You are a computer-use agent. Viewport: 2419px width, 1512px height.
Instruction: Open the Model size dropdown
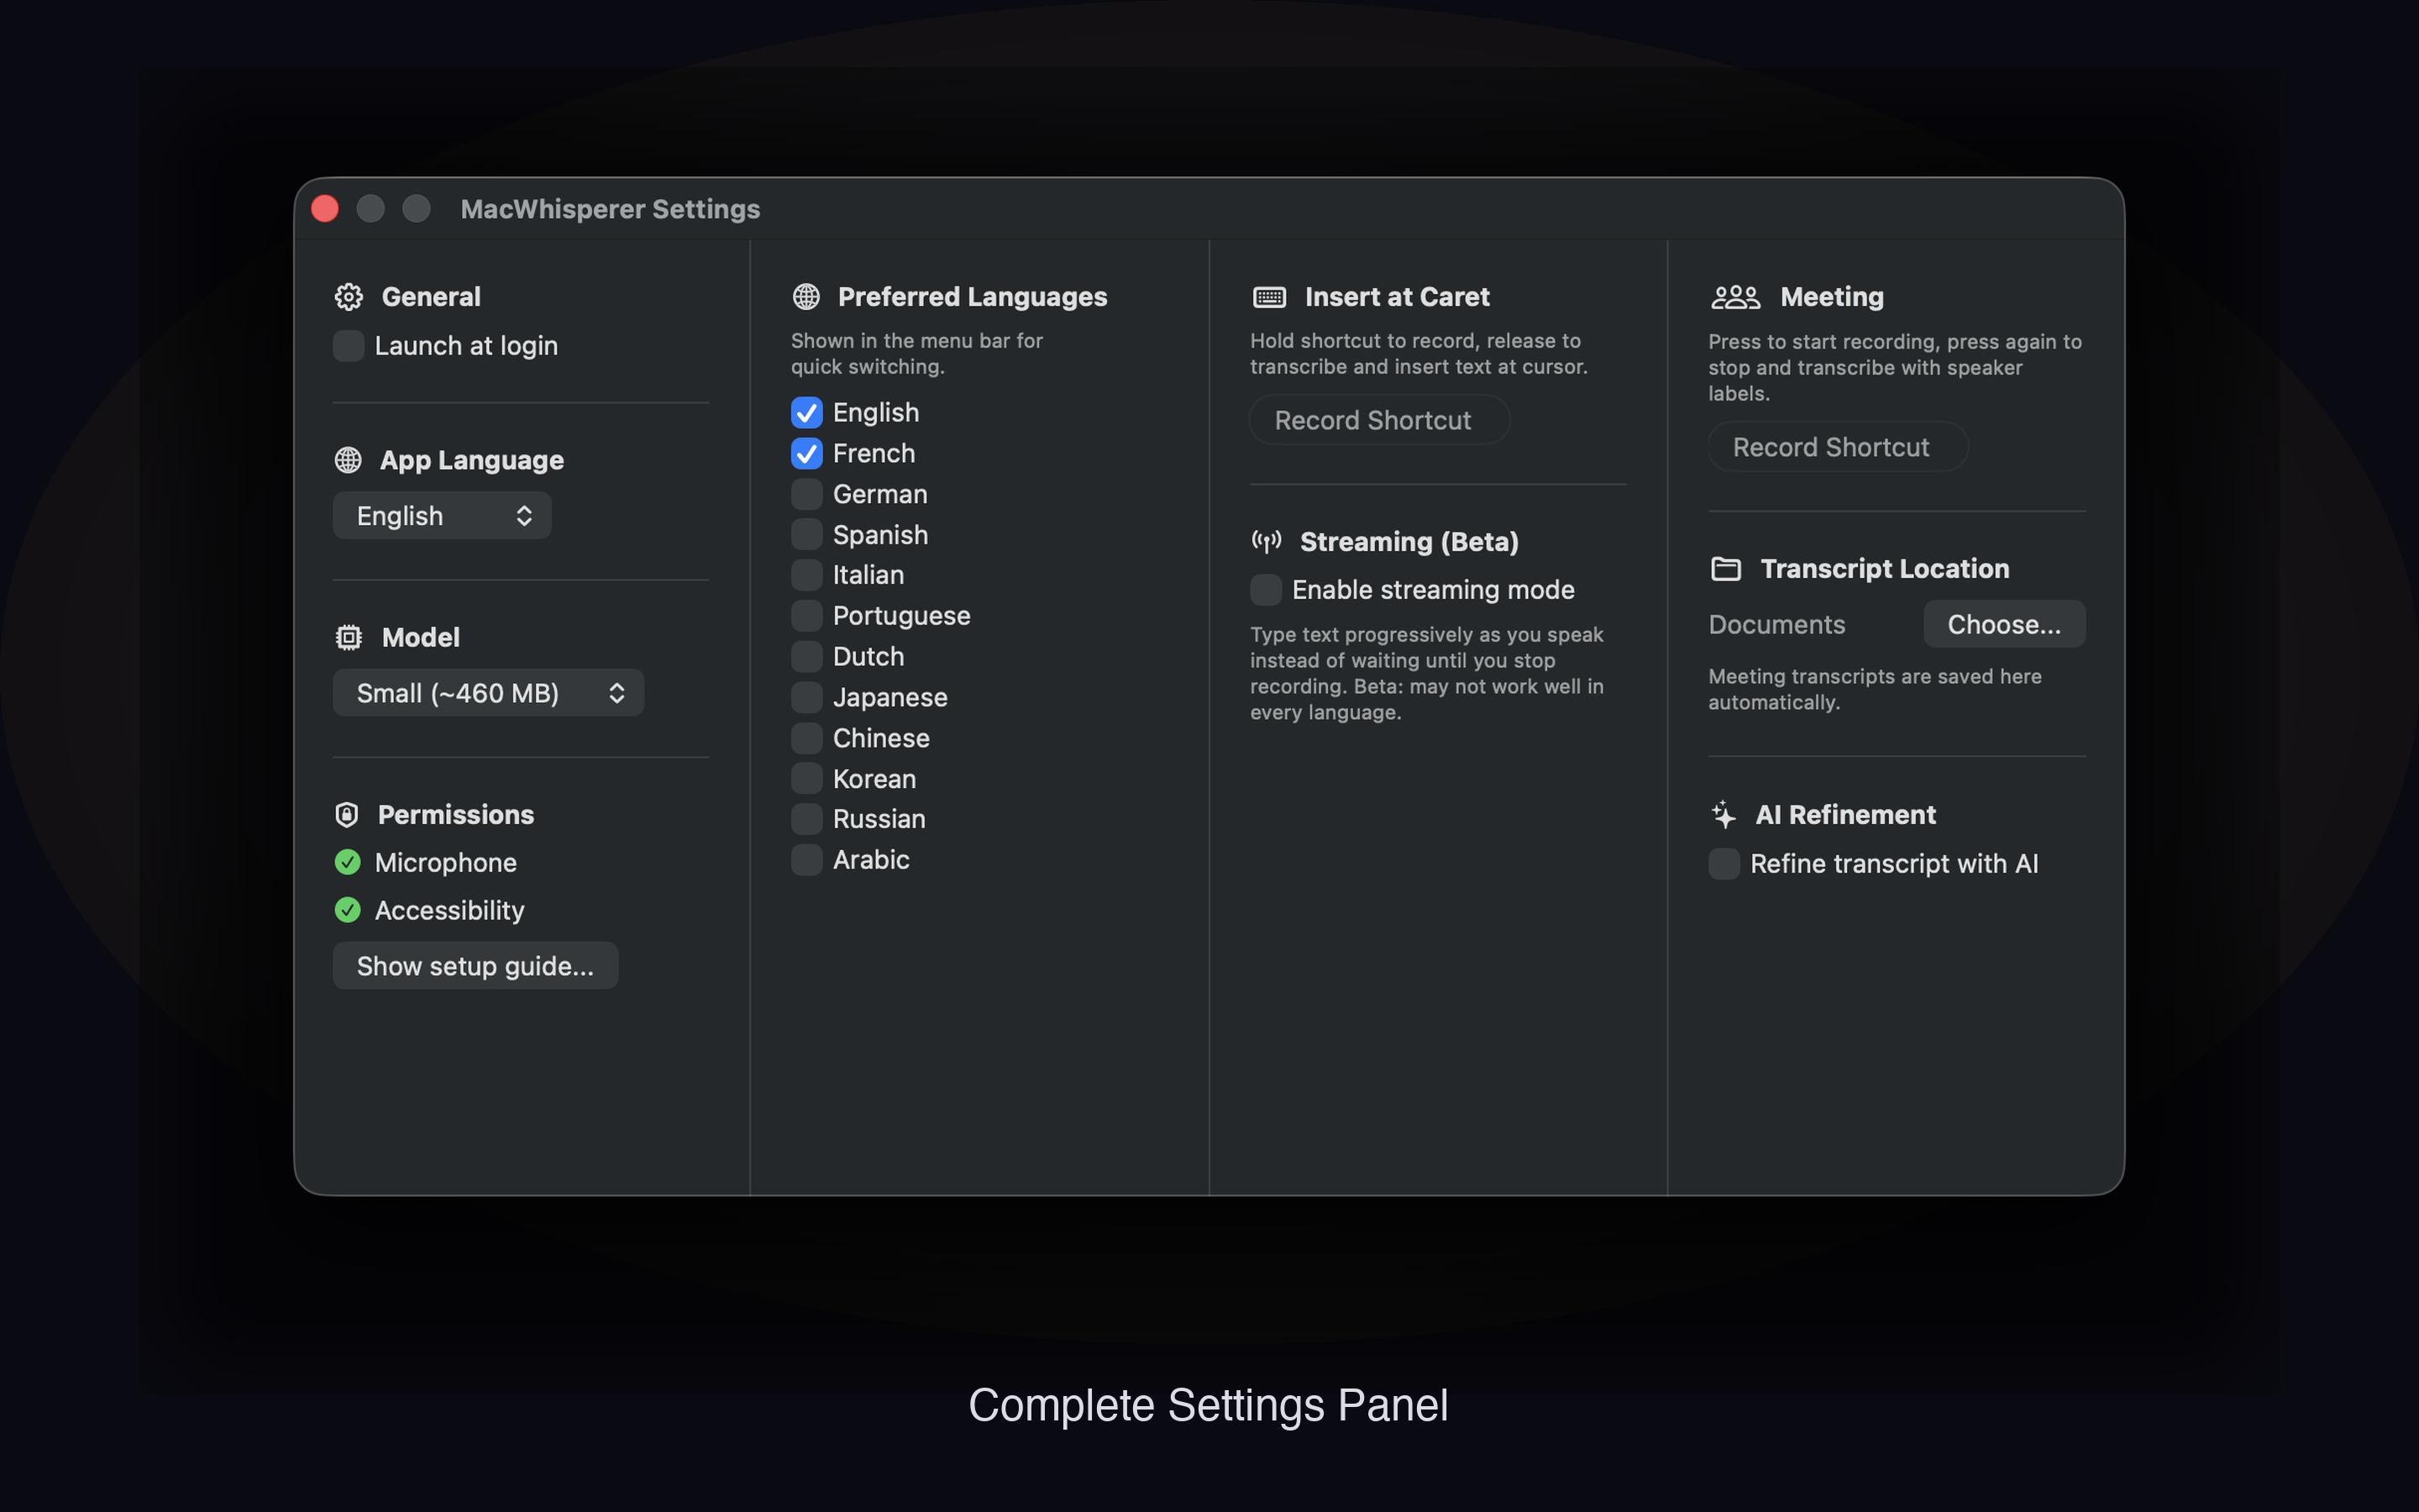[488, 692]
